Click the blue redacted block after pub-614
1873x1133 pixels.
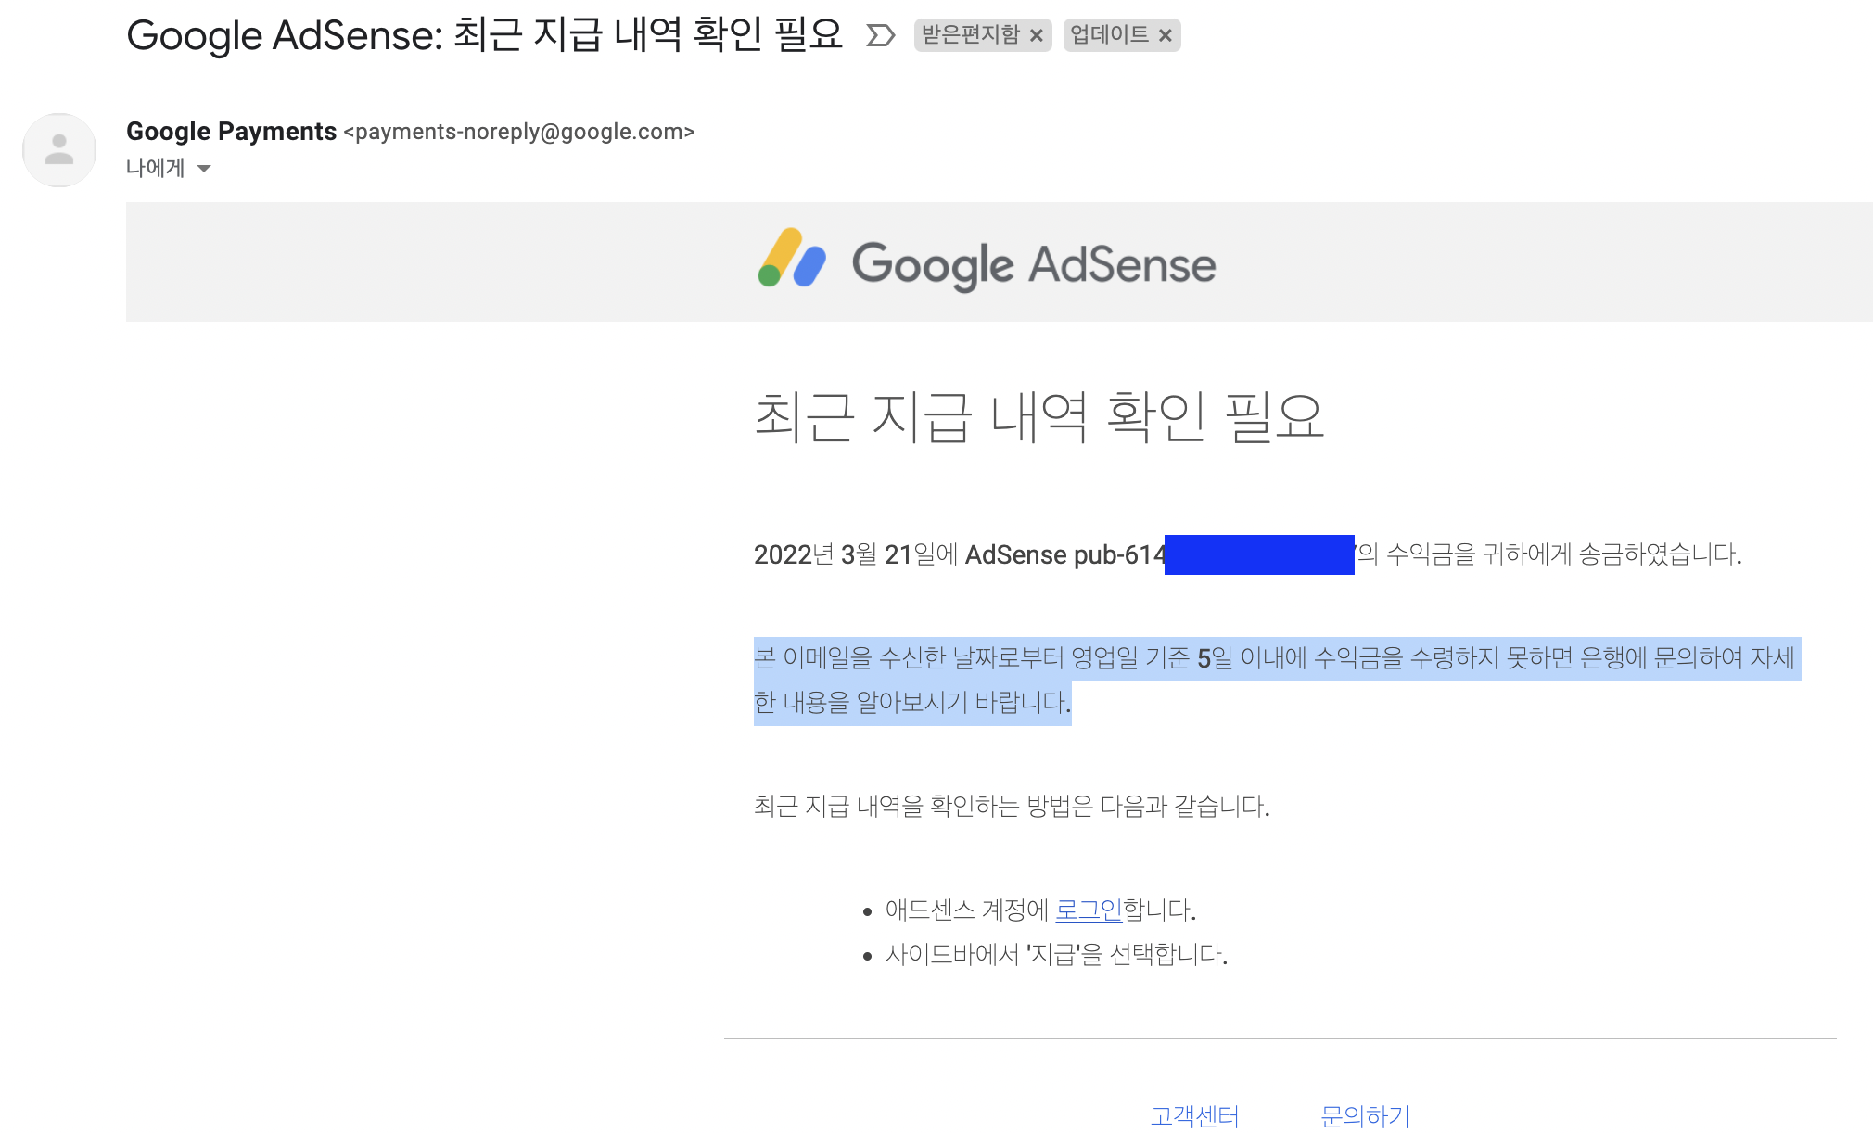click(1258, 554)
